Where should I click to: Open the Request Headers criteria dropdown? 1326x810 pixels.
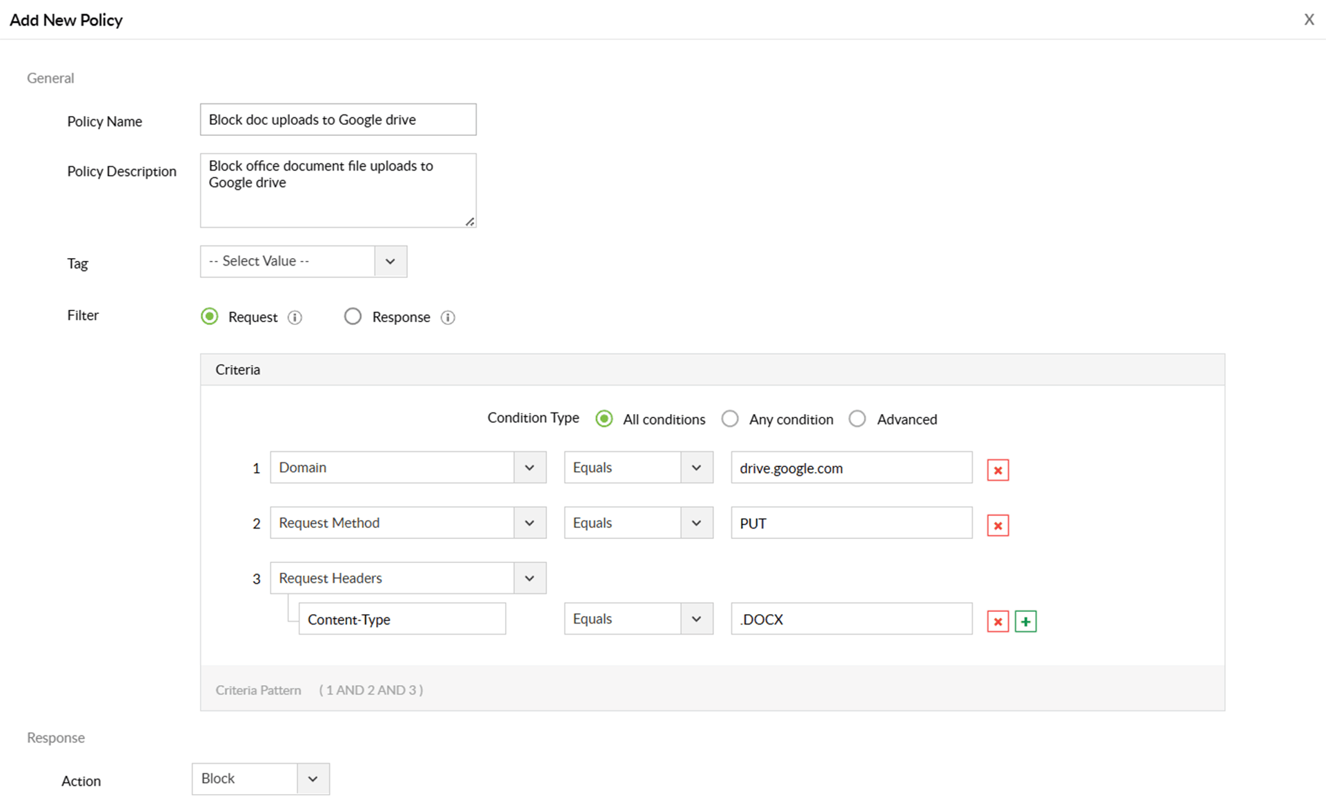tap(529, 578)
